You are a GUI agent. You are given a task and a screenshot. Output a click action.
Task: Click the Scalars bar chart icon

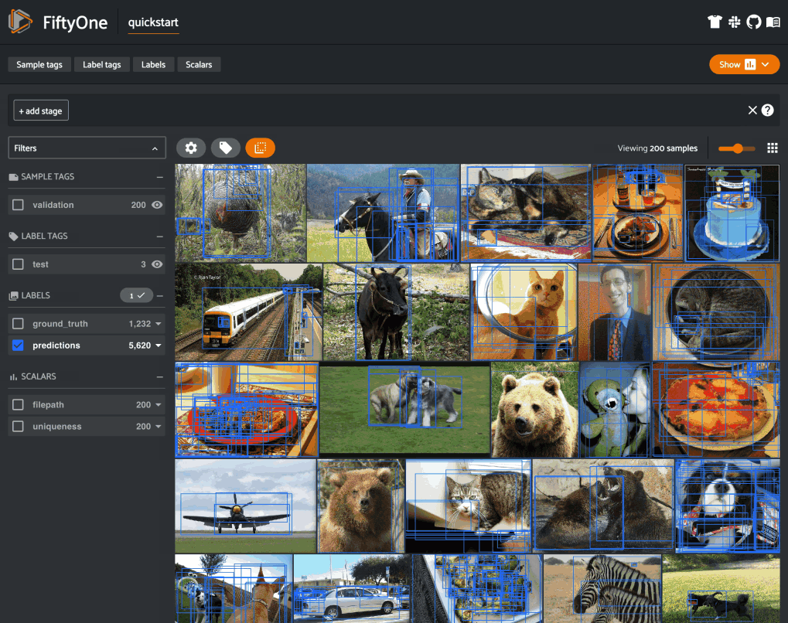pyautogui.click(x=14, y=377)
